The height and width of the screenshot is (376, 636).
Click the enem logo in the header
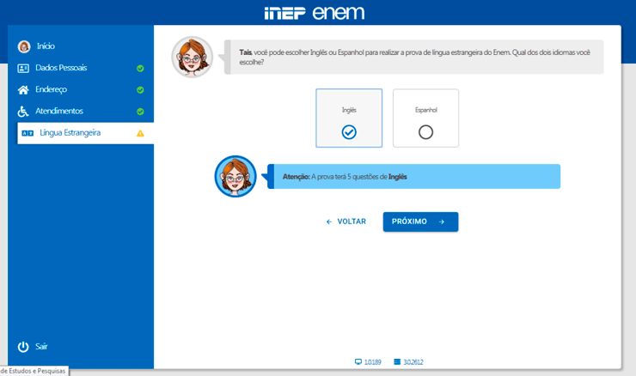pos(339,13)
